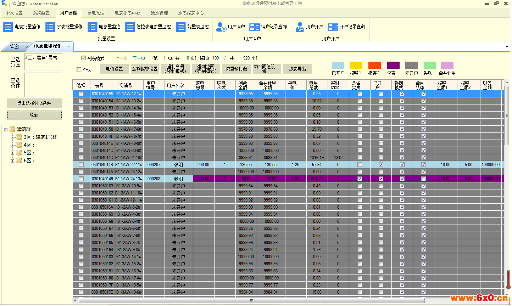Screen dimensions: 512x306
Task: Open the 系统配置 menu
Action: click(41, 13)
